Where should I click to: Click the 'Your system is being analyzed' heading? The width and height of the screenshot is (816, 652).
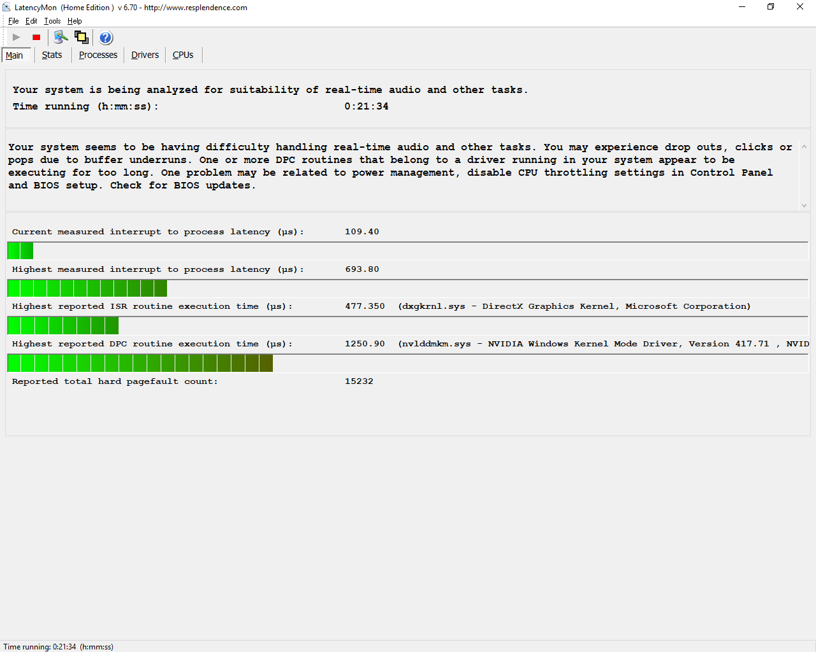tap(270, 90)
